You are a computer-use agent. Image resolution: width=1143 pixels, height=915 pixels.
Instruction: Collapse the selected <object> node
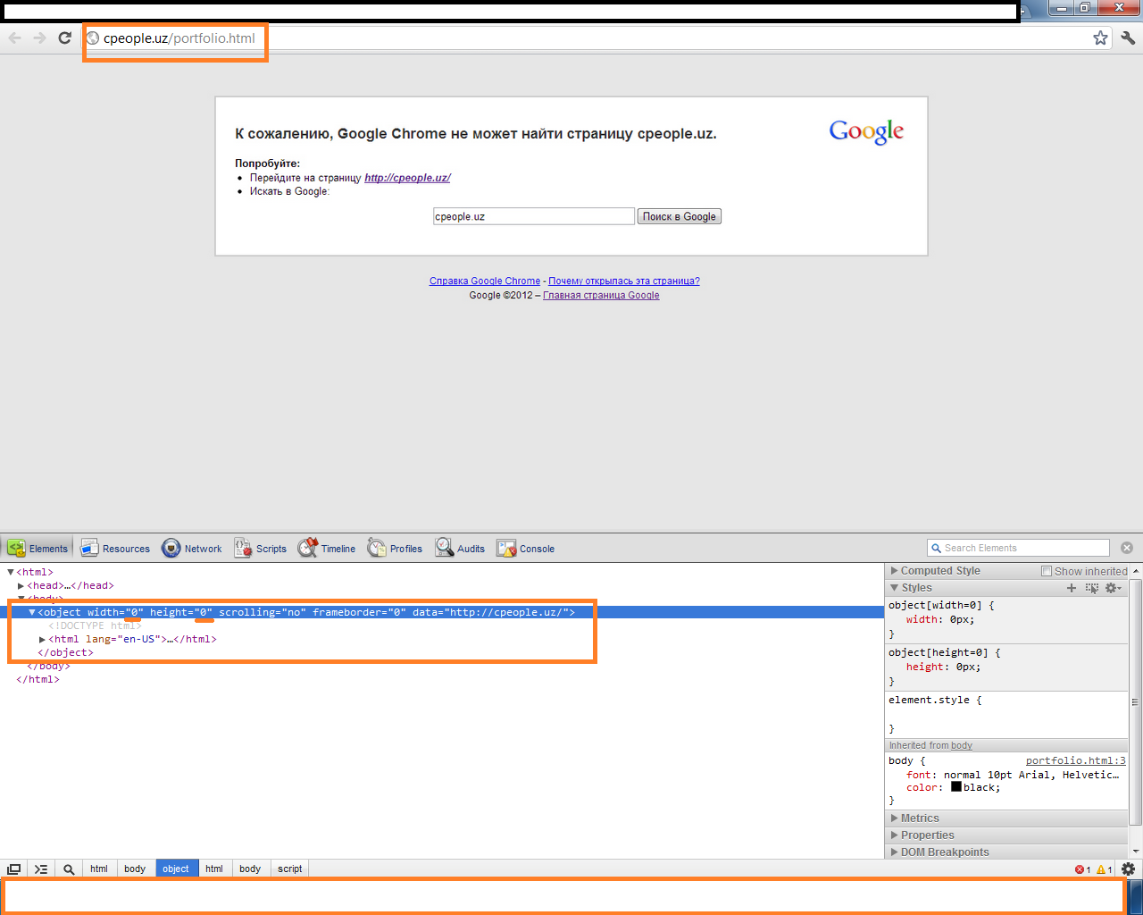click(32, 612)
